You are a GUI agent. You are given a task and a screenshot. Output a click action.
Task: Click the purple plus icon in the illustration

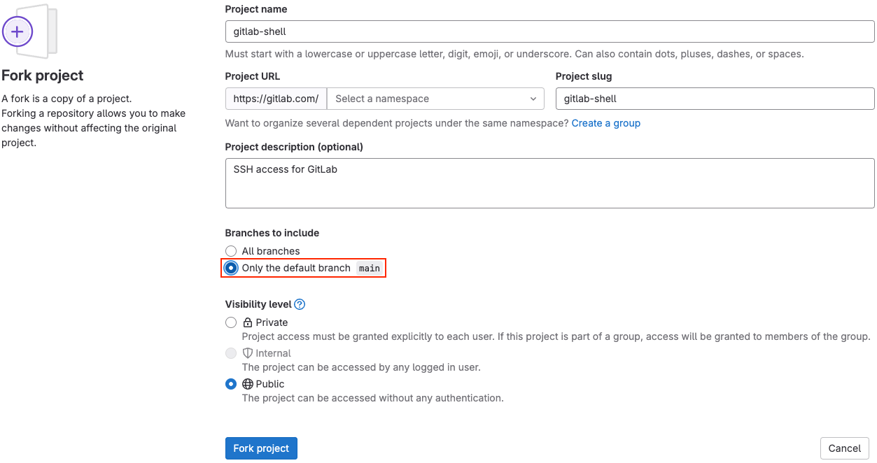click(x=17, y=31)
